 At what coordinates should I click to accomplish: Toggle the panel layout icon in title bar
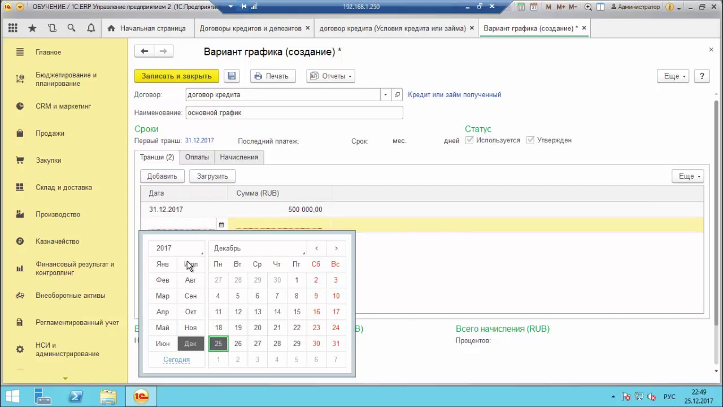[x=600, y=7]
